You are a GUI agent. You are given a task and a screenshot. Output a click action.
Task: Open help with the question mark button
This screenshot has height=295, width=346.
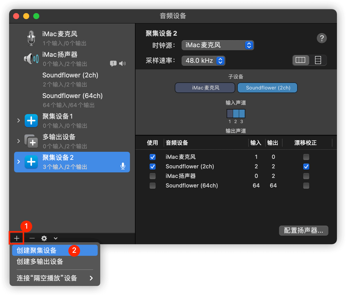coord(322,38)
